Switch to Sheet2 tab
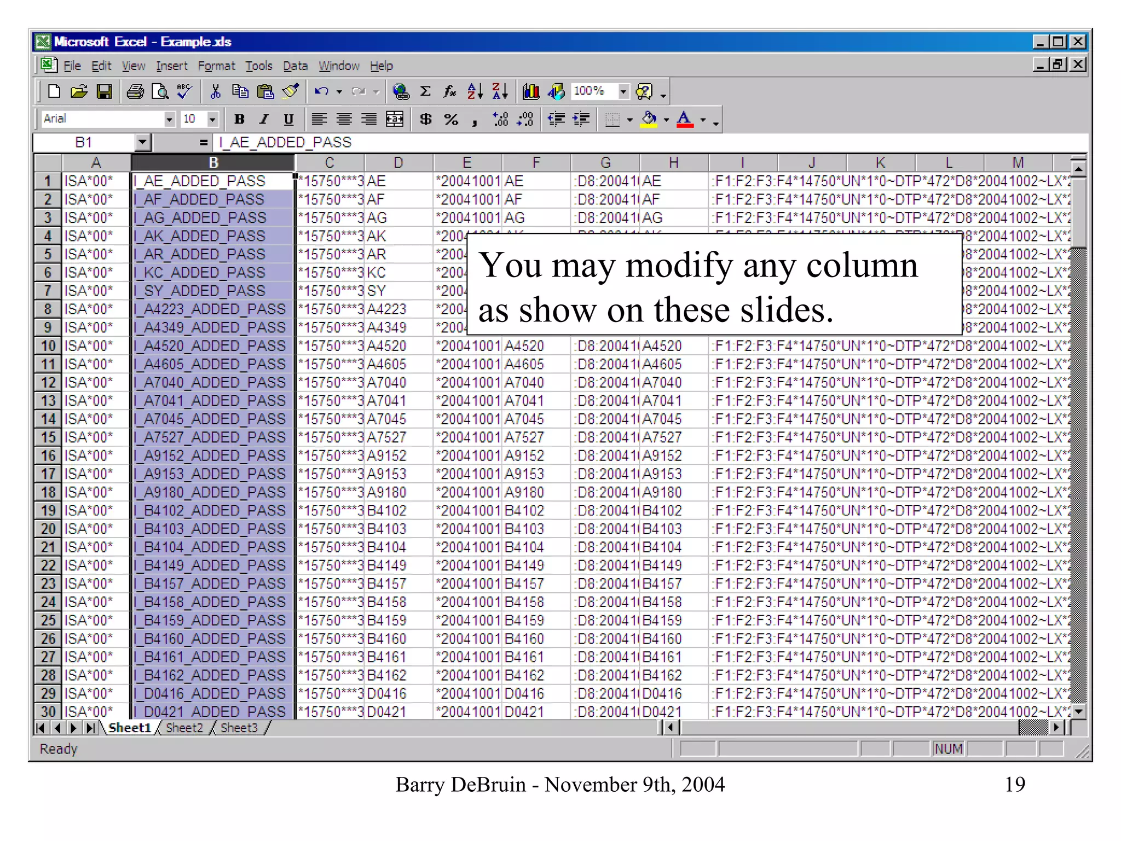The height and width of the screenshot is (841, 1121). (184, 728)
